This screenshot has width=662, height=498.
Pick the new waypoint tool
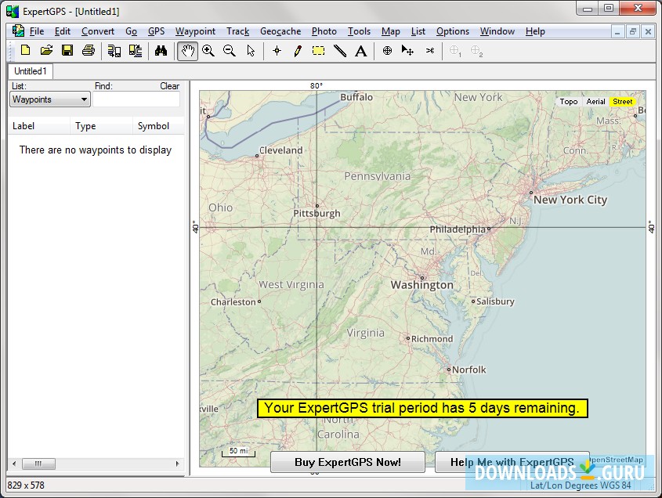pos(277,51)
